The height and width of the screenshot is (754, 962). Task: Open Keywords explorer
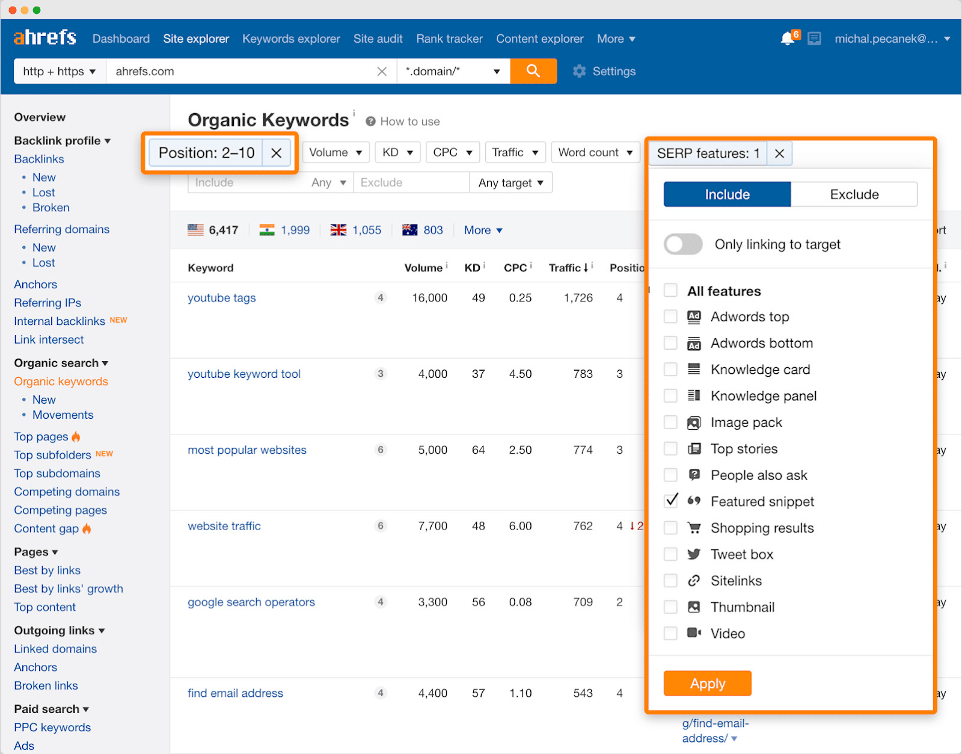[291, 39]
